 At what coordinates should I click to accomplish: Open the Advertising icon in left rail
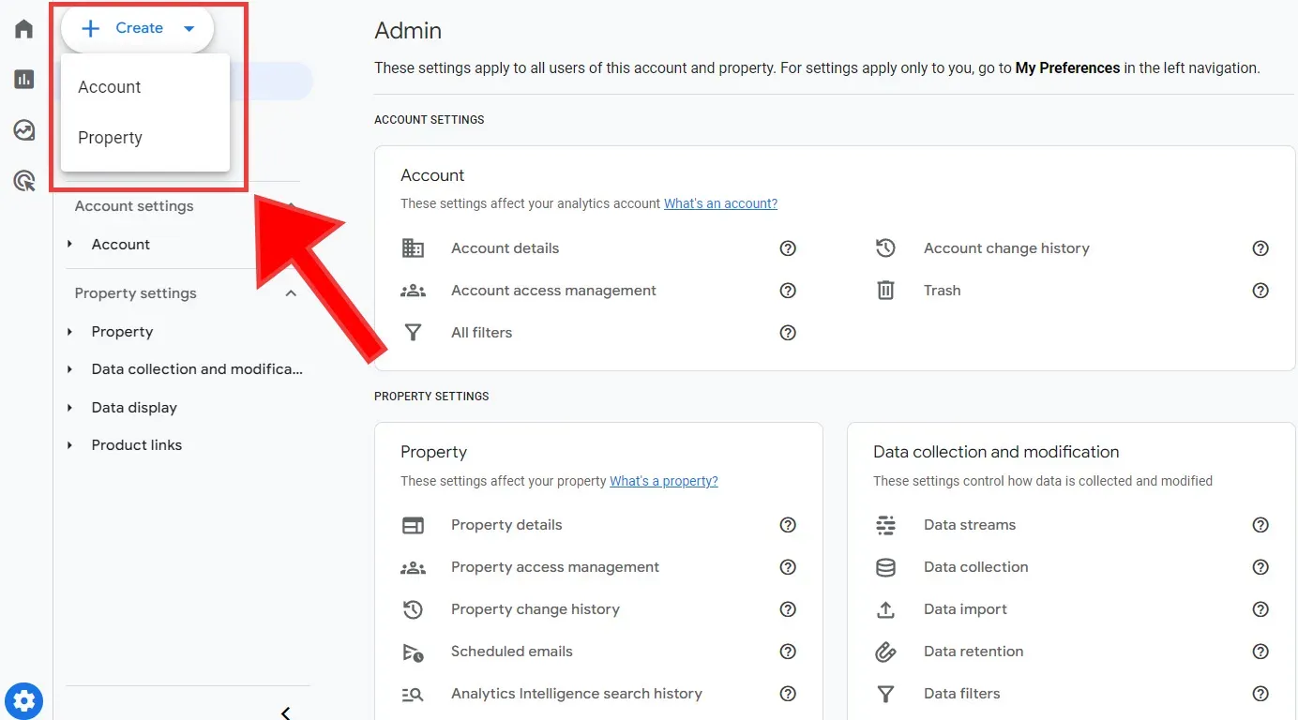24,181
